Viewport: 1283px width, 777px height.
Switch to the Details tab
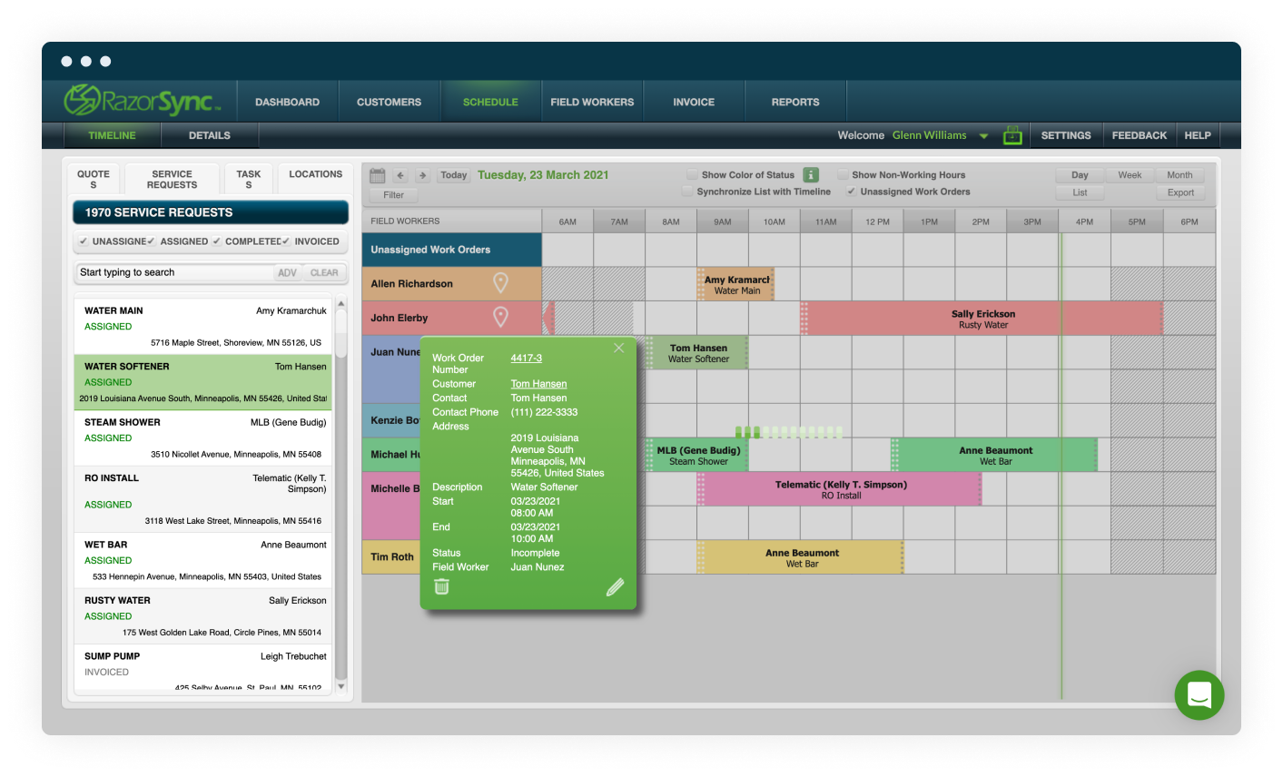210,135
